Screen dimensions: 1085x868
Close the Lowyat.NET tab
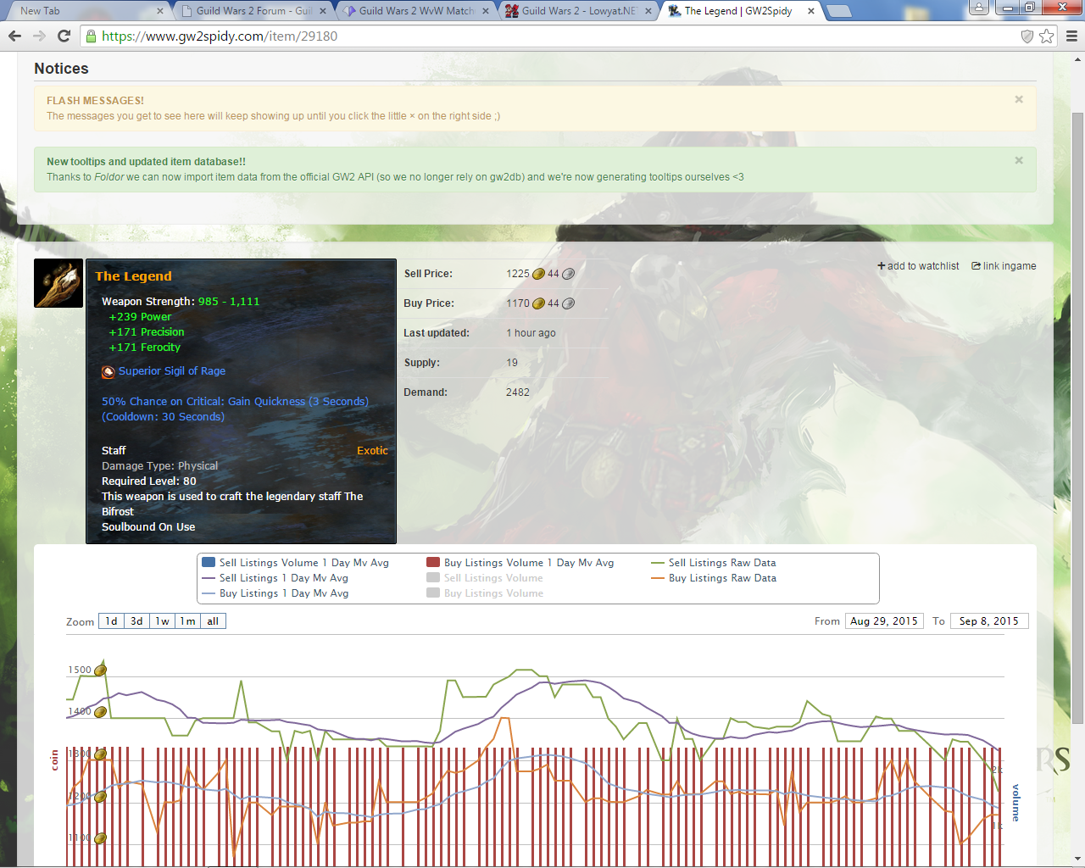(648, 11)
